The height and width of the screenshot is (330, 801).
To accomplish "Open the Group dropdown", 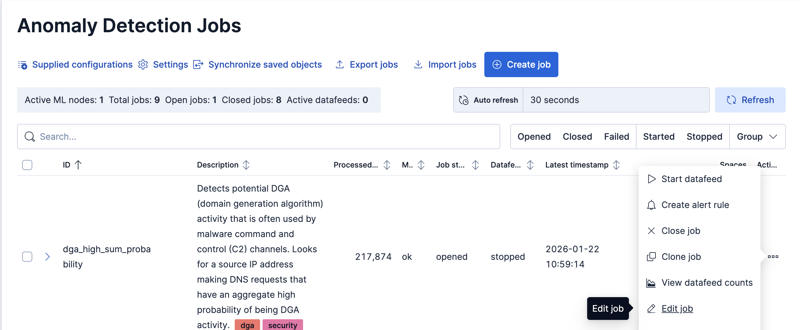I will tap(757, 137).
